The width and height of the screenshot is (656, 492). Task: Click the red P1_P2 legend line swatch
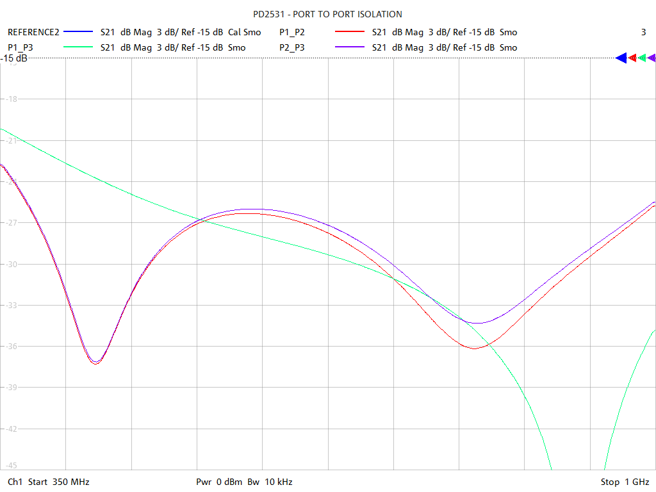tap(350, 32)
